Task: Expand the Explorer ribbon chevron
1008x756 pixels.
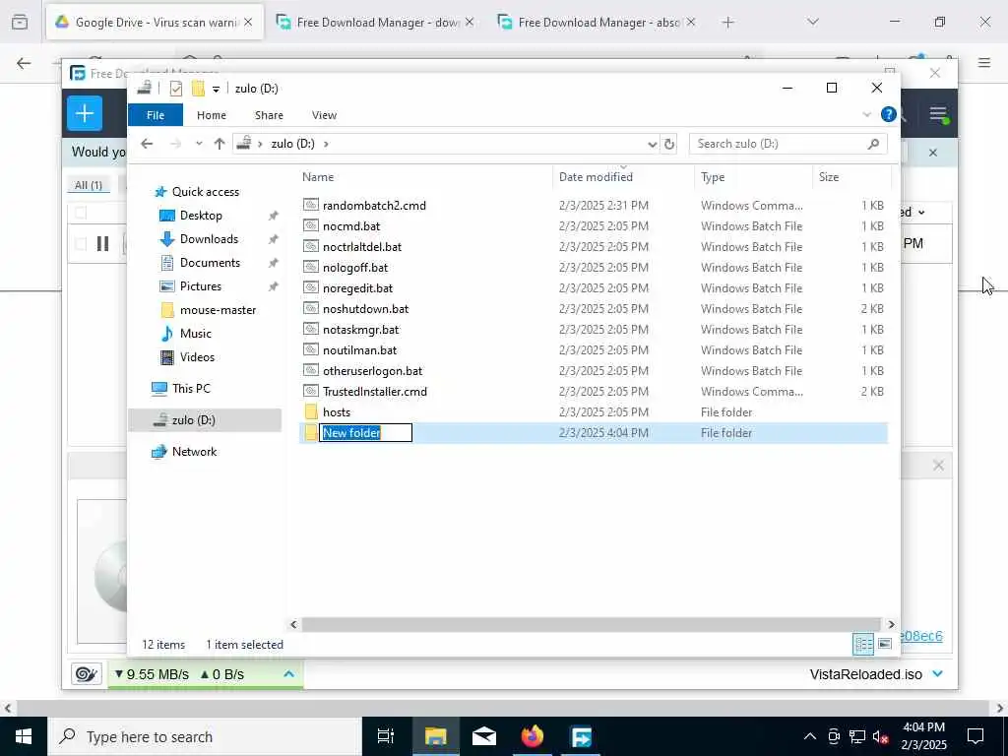Action: [x=866, y=114]
